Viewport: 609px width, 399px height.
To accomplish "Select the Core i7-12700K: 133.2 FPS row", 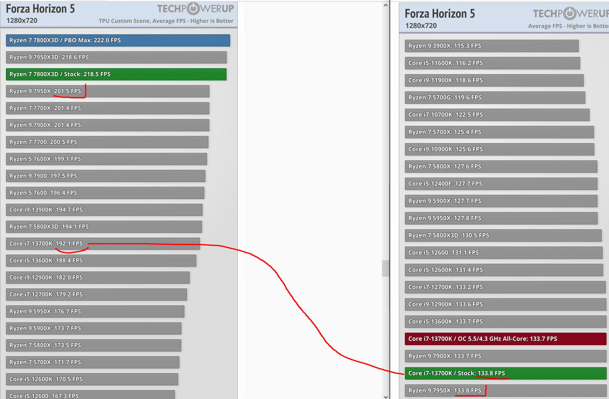I will click(505, 287).
